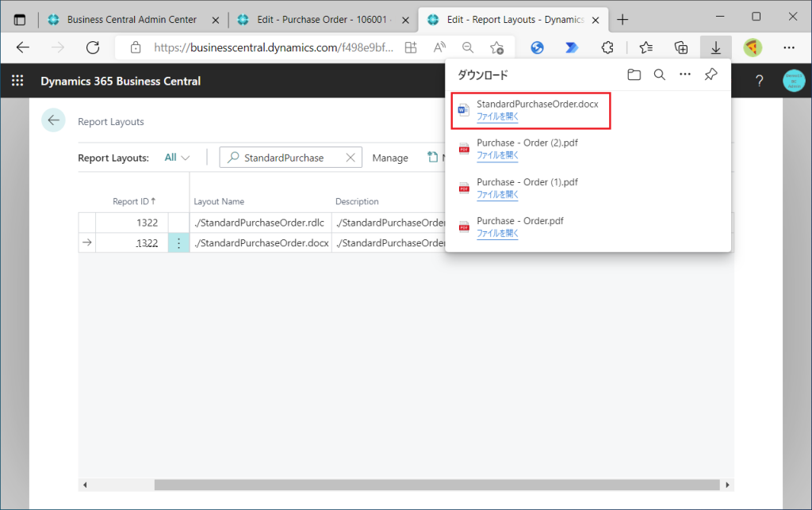Viewport: 812px width, 510px height.
Task: Click the horizontal scrollbar thumb
Action: (437, 485)
